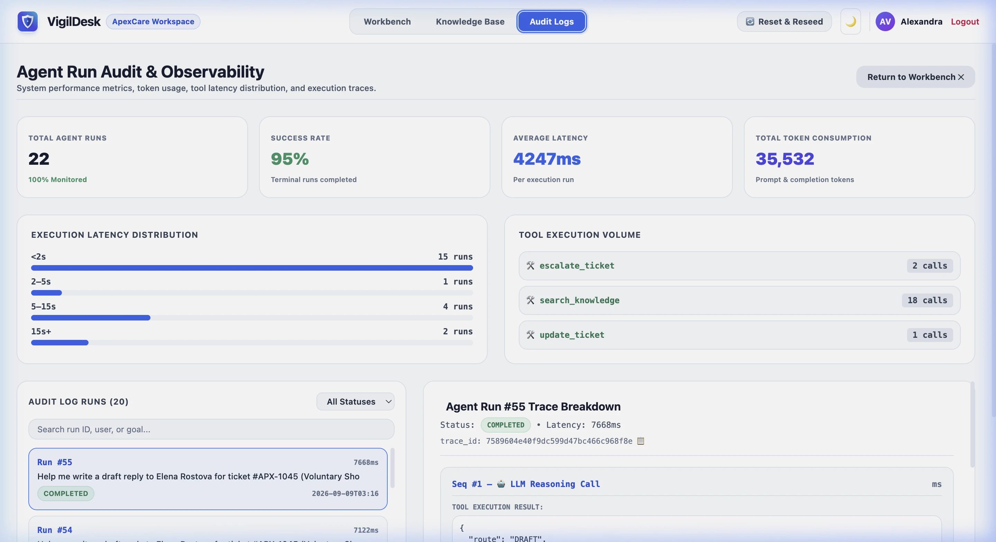
Task: Open the Run #54 log entry
Action: pyautogui.click(x=208, y=529)
